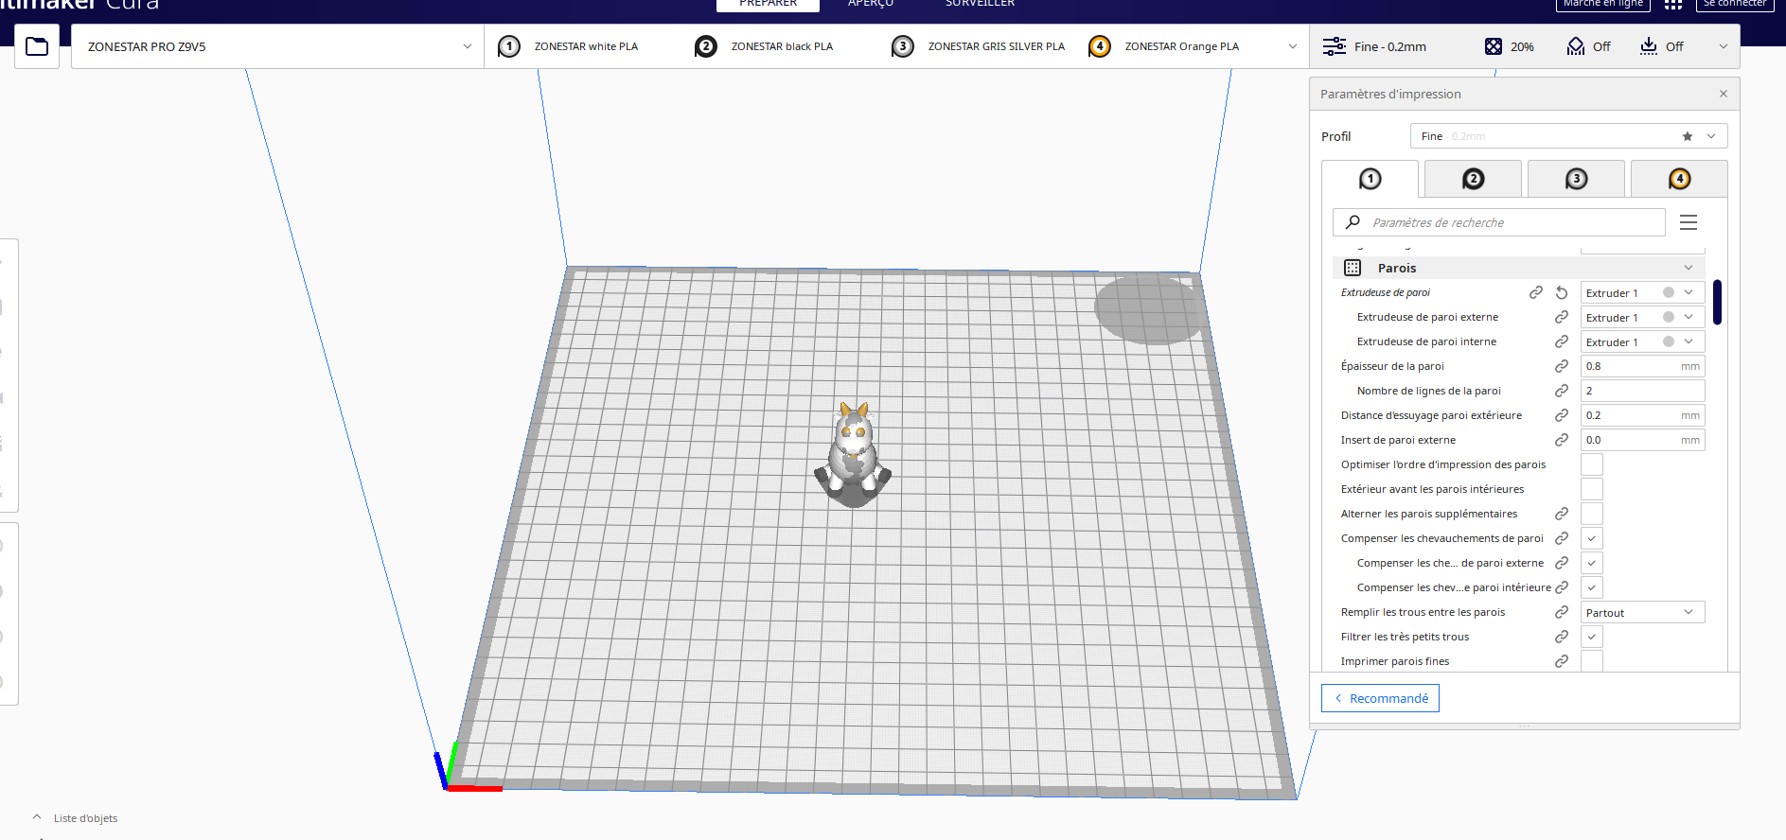The width and height of the screenshot is (1786, 840).
Task: Select the unicorn model on build plate
Action: pos(853,454)
